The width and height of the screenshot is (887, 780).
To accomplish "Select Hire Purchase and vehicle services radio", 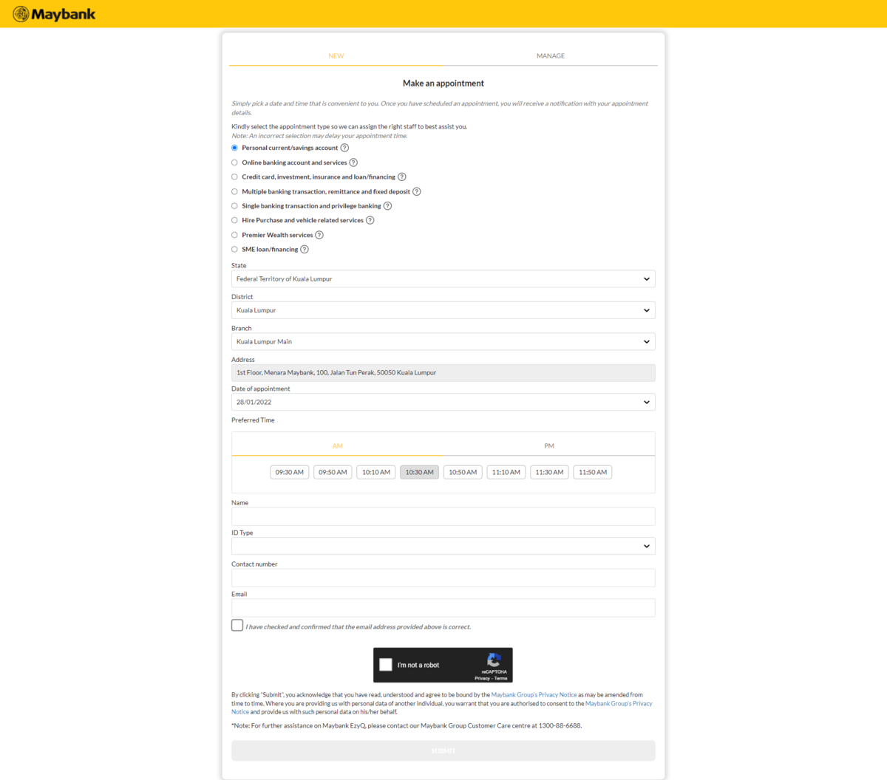I will 234,220.
